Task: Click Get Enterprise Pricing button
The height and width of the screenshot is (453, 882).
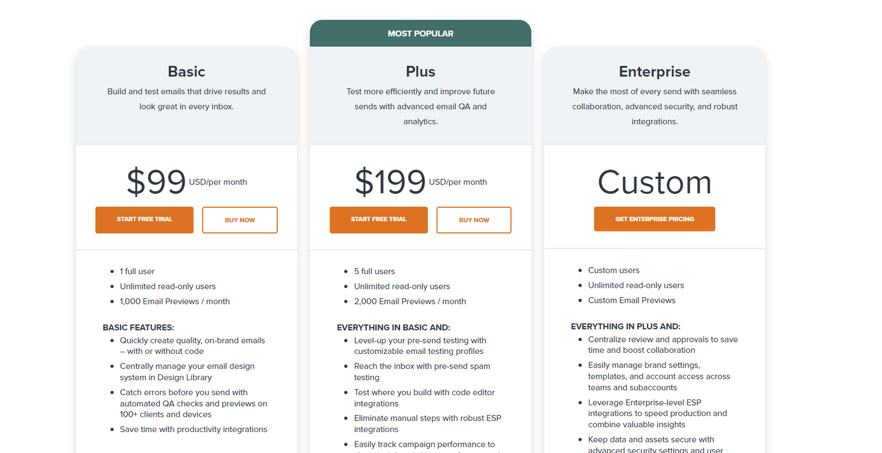Action: pyautogui.click(x=654, y=219)
